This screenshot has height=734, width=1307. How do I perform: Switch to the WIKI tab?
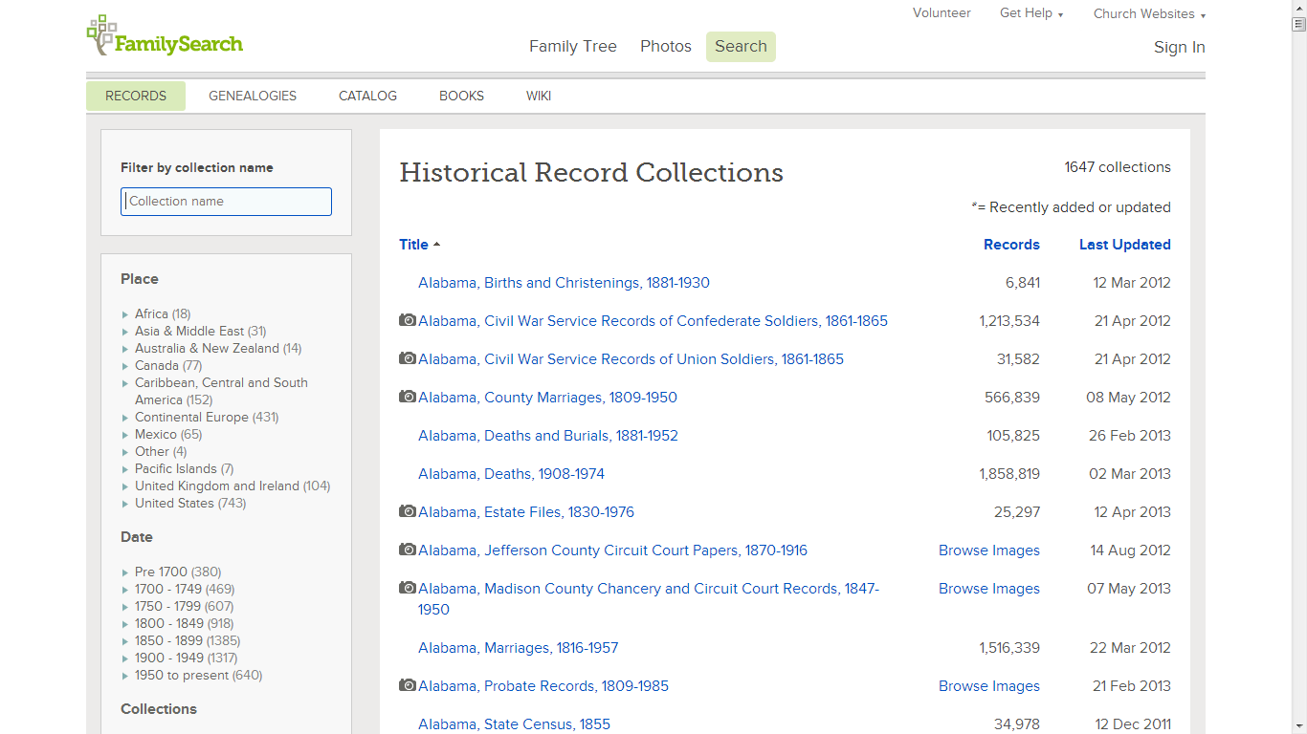(x=538, y=96)
